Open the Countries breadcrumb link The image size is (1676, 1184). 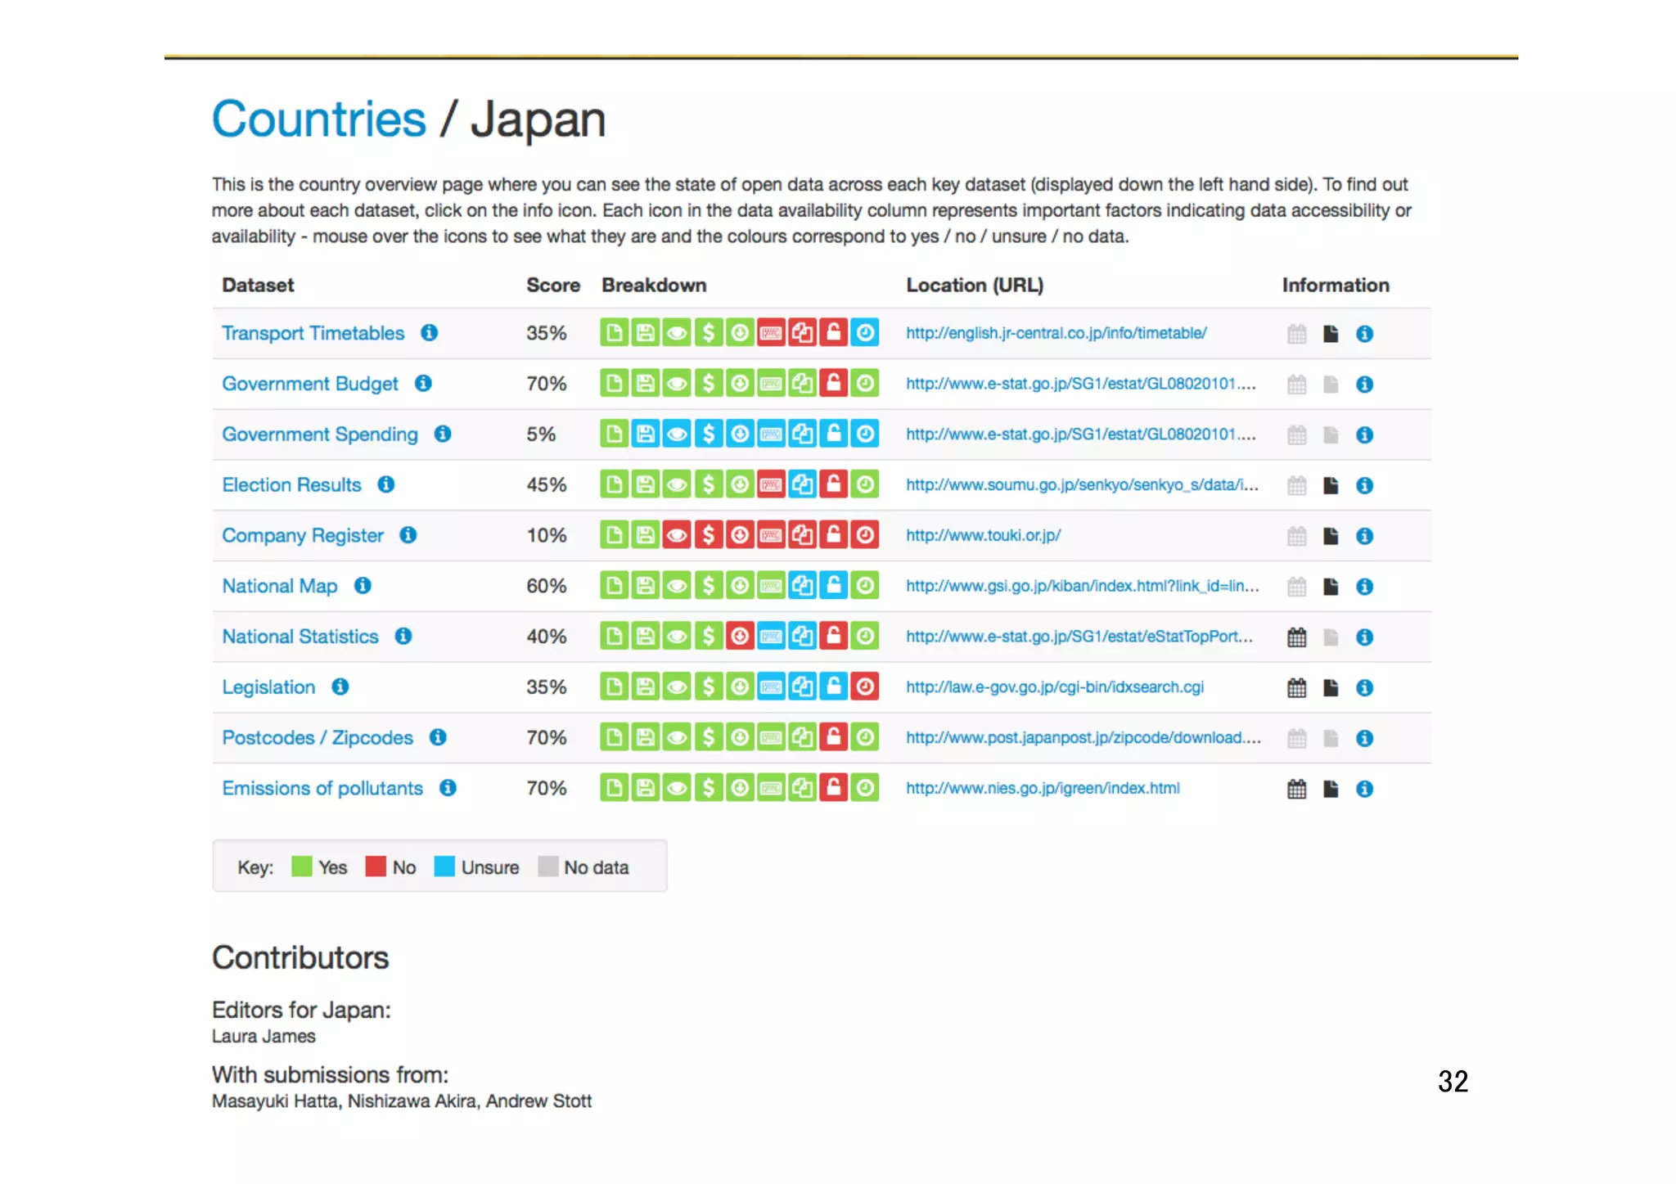(318, 119)
